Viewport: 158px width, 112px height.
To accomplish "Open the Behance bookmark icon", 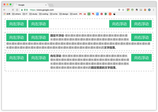I will pyautogui.click(x=97, y=14).
